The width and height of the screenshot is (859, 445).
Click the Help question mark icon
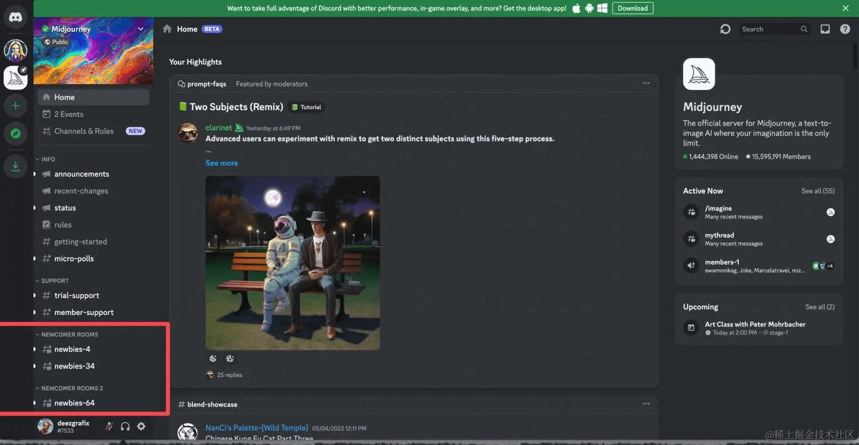tap(845, 29)
